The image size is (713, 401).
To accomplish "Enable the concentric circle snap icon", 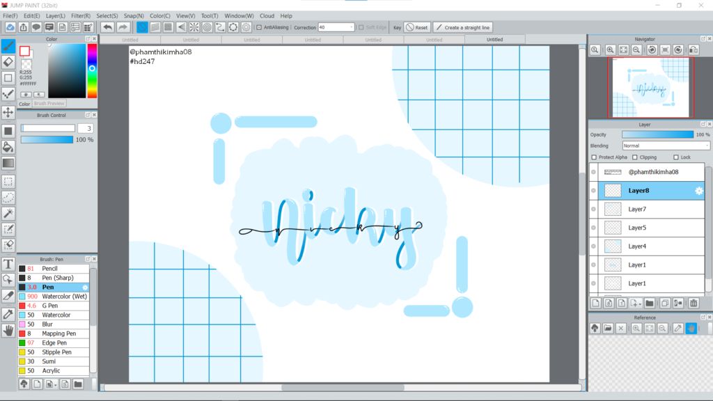I will point(207,27).
